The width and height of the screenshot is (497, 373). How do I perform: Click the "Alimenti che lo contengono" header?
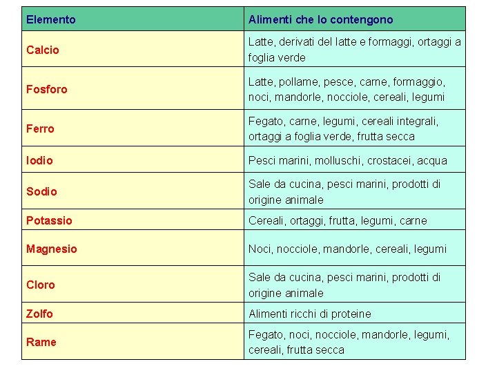320,19
